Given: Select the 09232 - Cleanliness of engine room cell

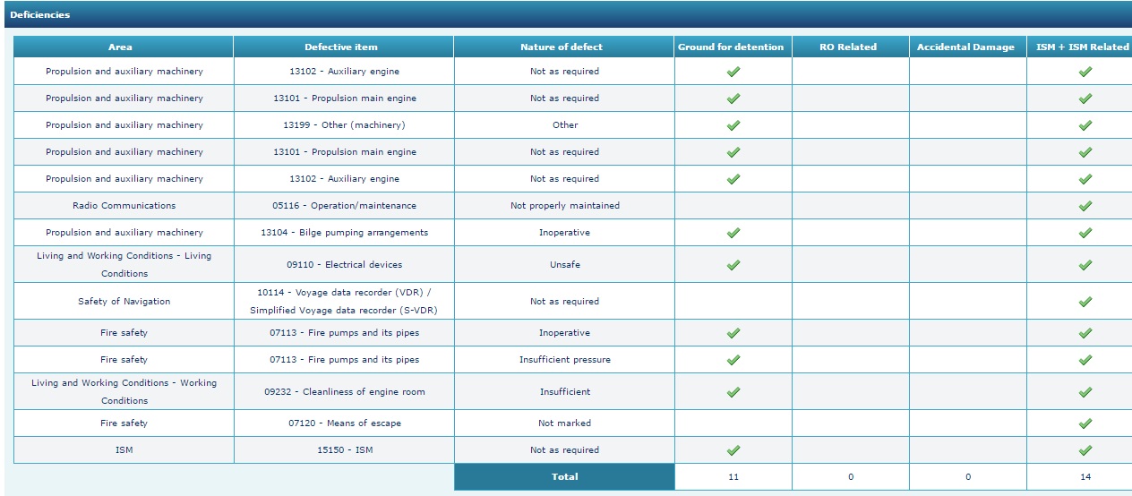Looking at the screenshot, I should tap(344, 392).
